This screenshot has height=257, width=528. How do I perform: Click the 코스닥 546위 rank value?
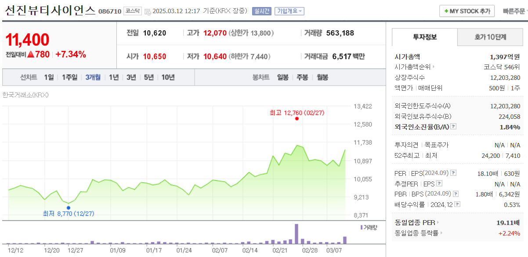502,67
